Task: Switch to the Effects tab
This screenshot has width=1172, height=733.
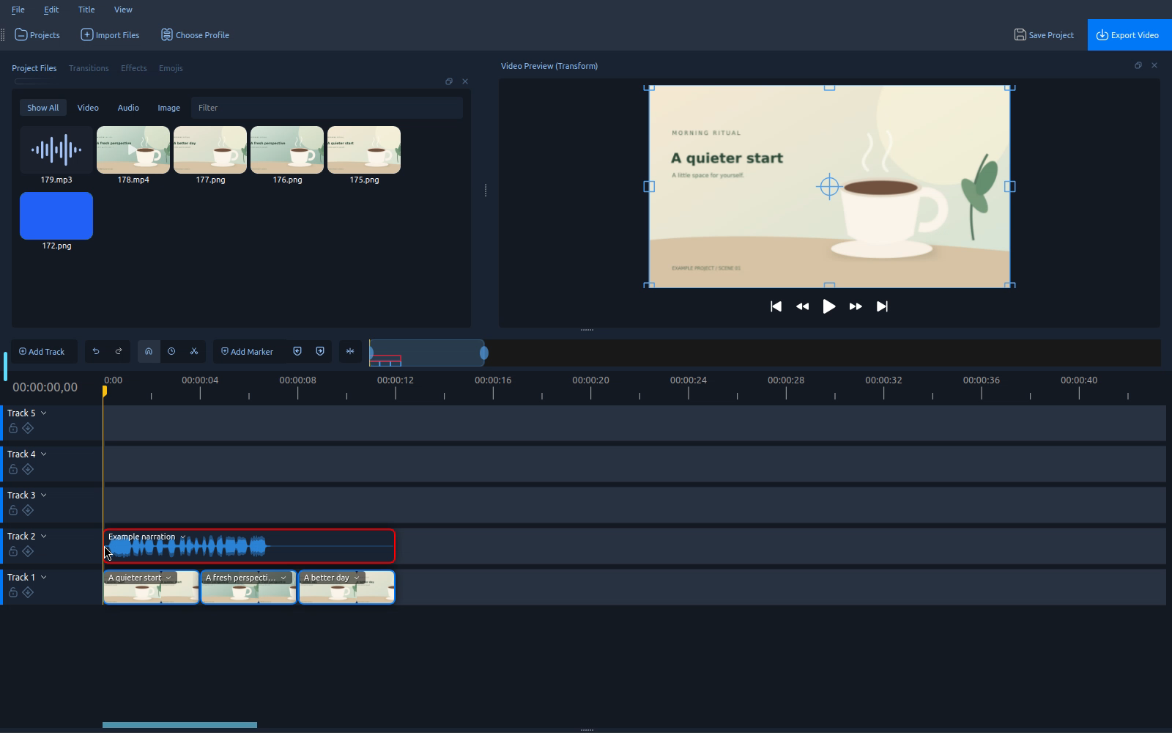Action: (133, 68)
